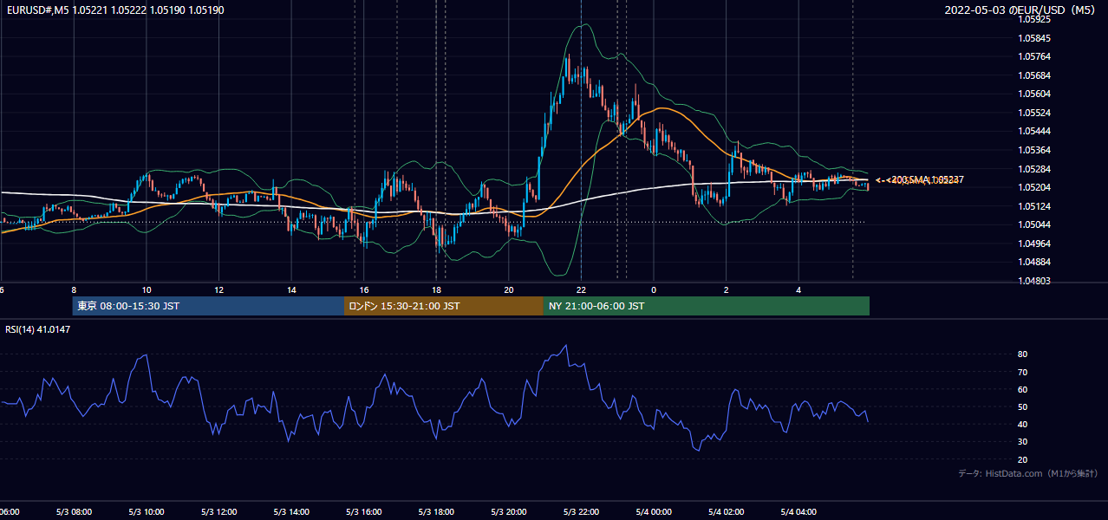This screenshot has width=1108, height=520.
Task: Click the 5/3 10:00 date label
Action: click(146, 512)
